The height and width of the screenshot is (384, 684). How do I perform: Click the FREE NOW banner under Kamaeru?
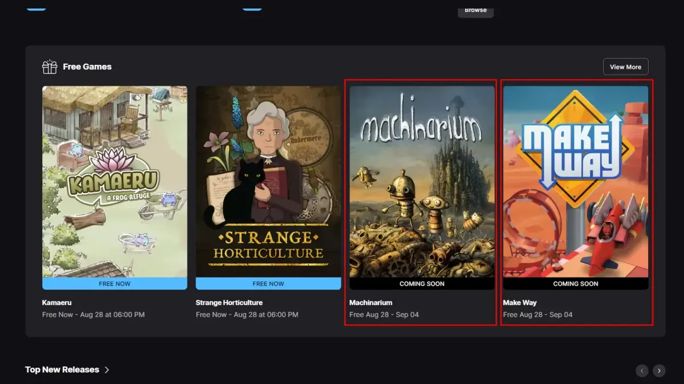[x=115, y=284]
